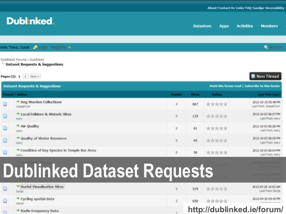
Task: Go to the About page link
Action: (212, 8)
